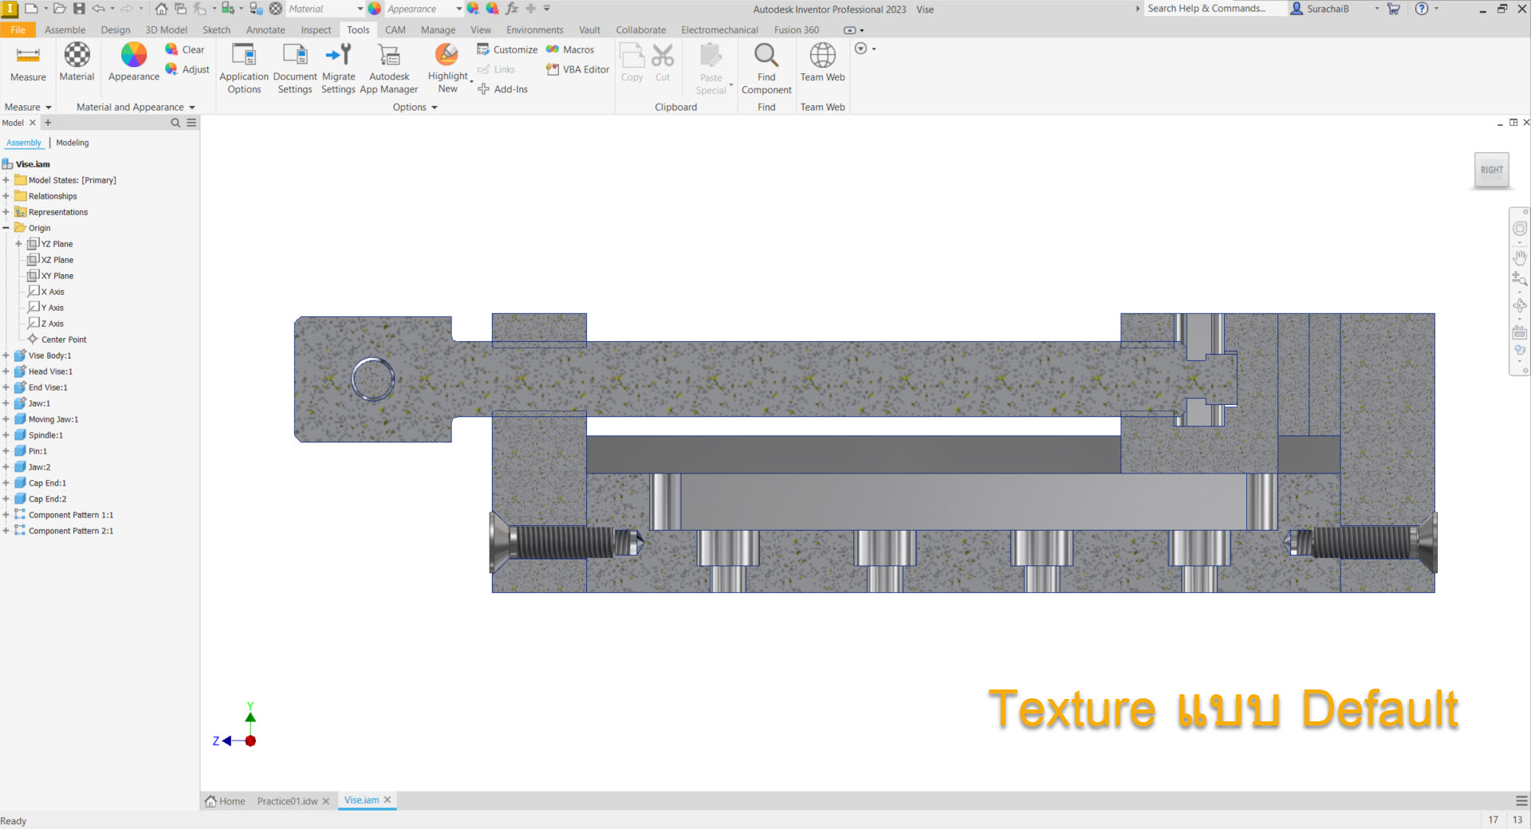The width and height of the screenshot is (1531, 829).
Task: Open Application Options
Action: 244,56
